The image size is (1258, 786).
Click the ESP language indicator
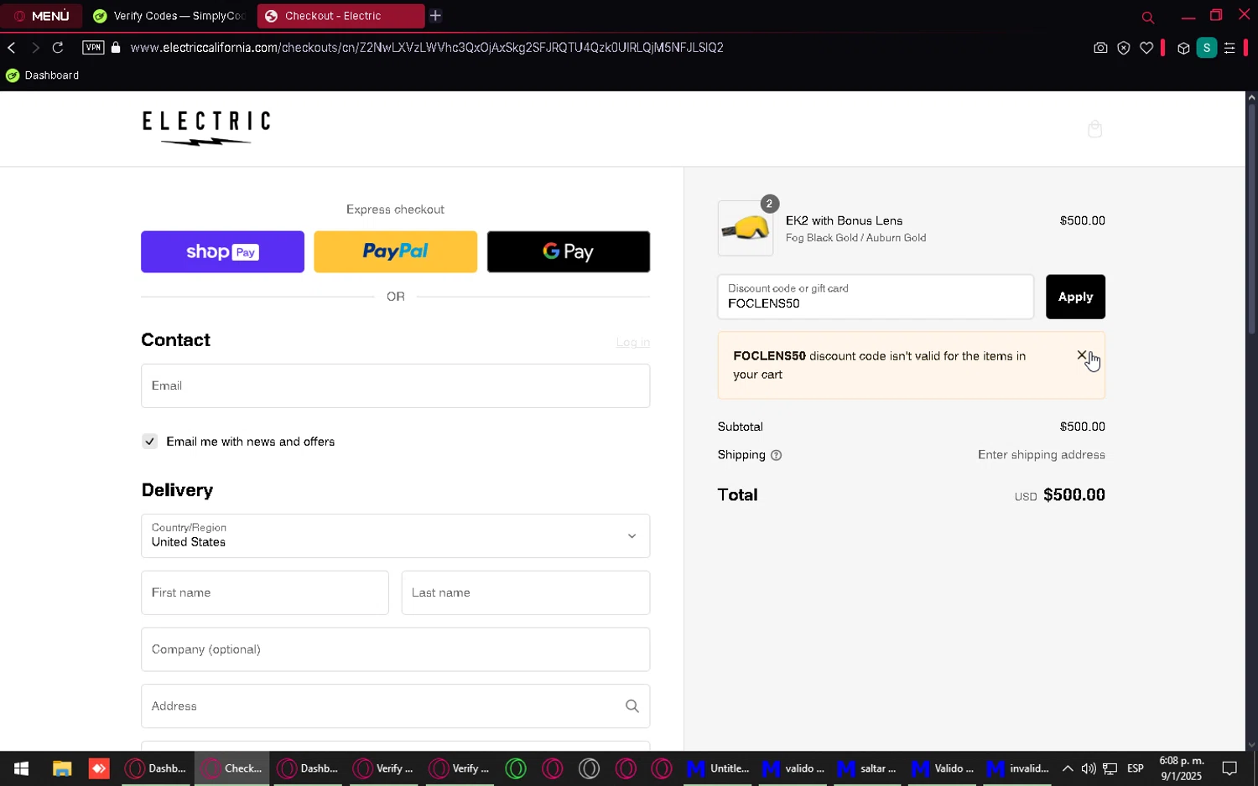click(1136, 768)
